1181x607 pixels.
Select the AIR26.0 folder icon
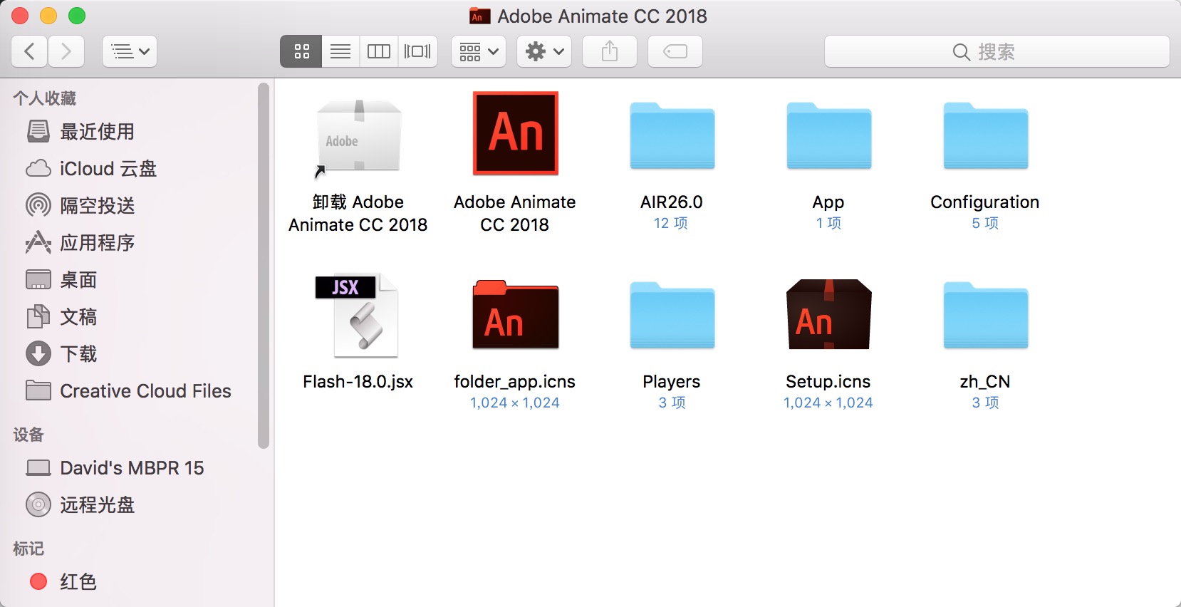[x=672, y=136]
